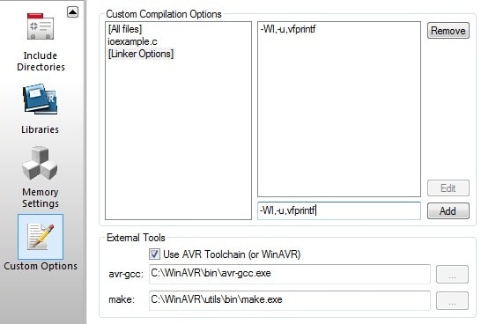
Task: Open the Libraries section icon
Action: click(41, 99)
